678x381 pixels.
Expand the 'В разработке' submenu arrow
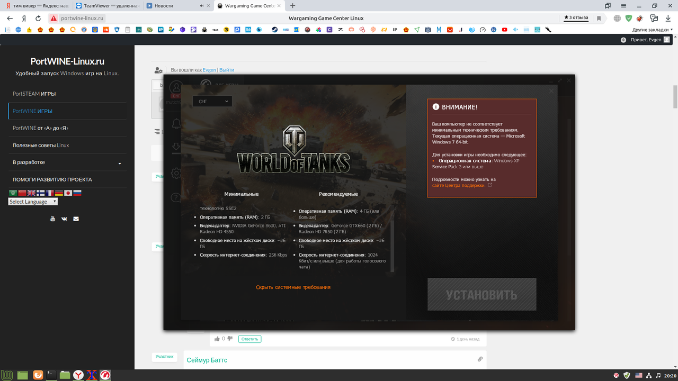pyautogui.click(x=120, y=163)
